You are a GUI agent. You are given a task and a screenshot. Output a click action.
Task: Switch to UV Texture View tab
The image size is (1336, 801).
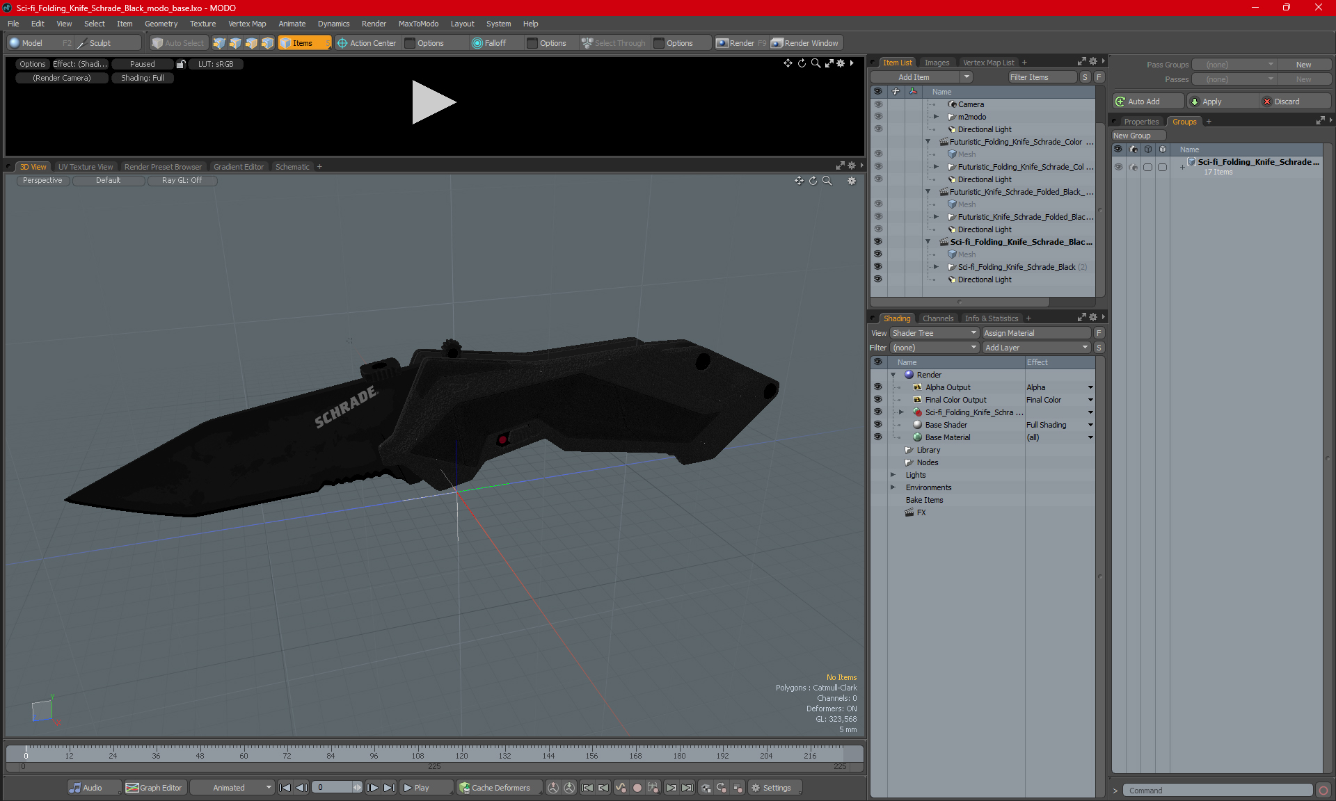85,167
